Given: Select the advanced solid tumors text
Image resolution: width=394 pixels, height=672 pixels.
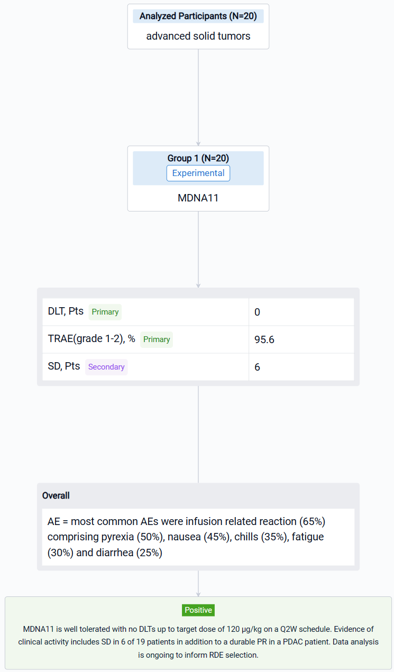Looking at the screenshot, I should point(198,36).
